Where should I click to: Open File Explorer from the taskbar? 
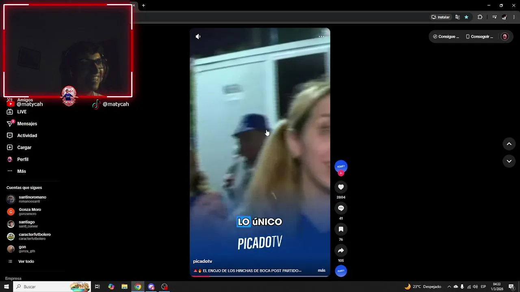(125, 287)
